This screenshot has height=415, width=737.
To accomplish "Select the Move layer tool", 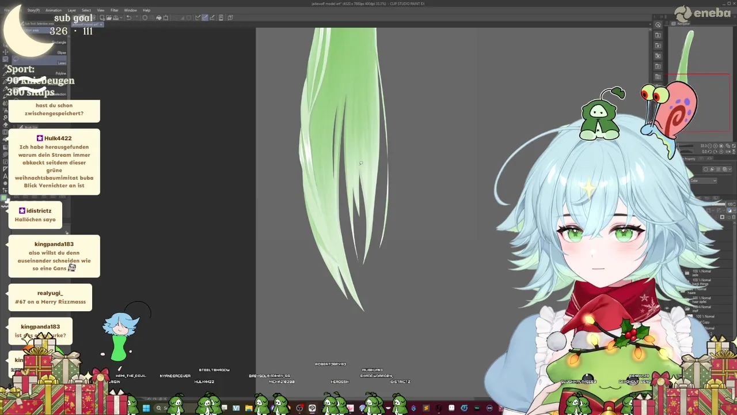I will coord(5,52).
